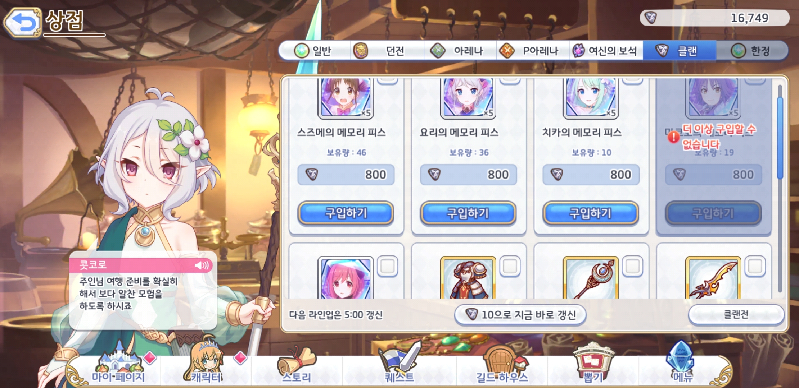Click the shop list vertical scrollbar
Screen dimensions: 799x388
click(x=780, y=188)
